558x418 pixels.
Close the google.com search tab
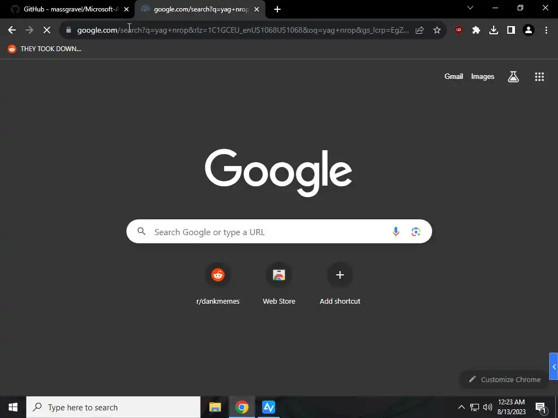click(257, 9)
